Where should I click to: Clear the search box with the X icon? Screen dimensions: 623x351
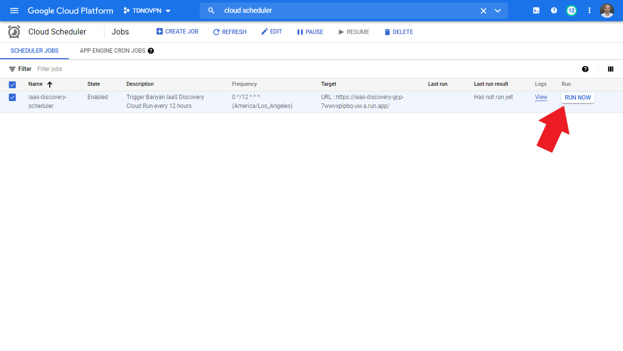click(x=484, y=10)
